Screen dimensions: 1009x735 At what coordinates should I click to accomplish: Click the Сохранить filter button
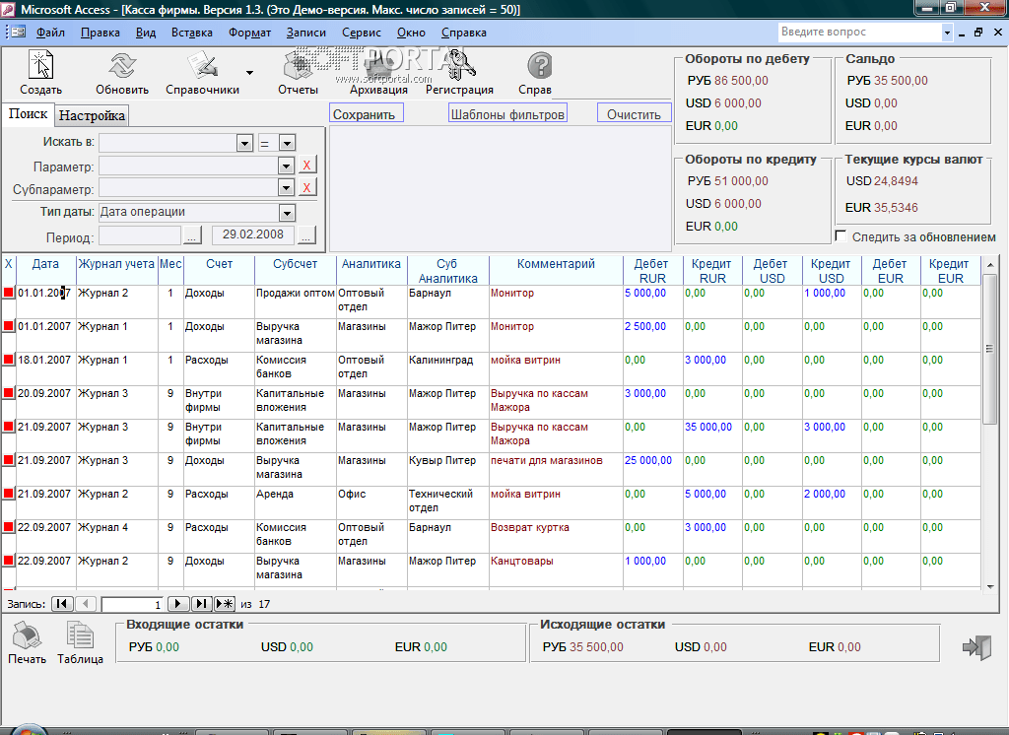click(367, 112)
